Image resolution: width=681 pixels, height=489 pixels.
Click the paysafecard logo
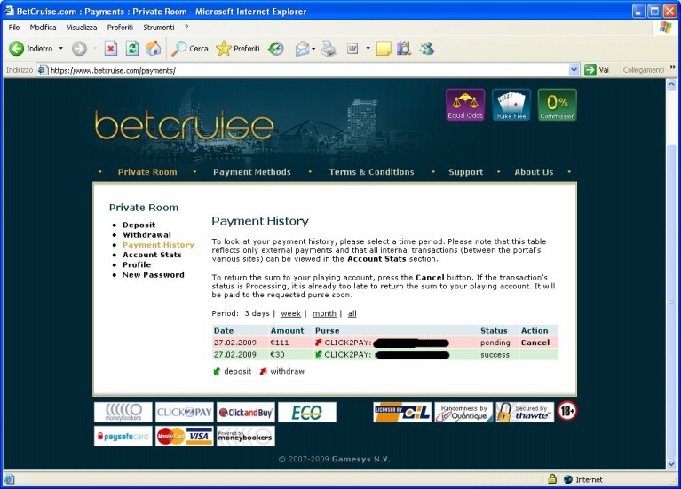pos(123,436)
